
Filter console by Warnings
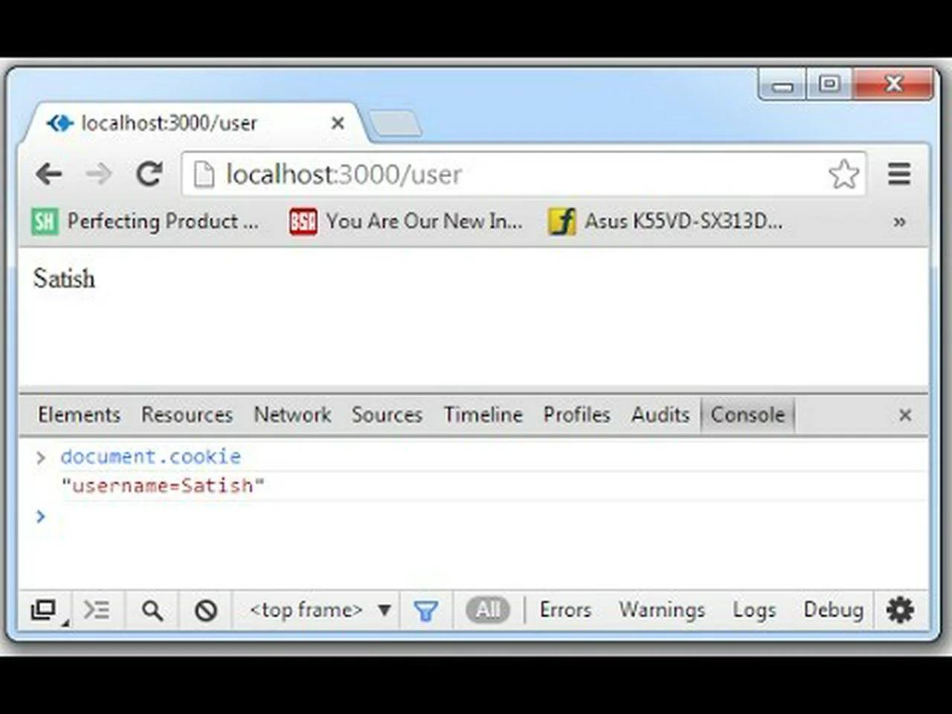[662, 610]
